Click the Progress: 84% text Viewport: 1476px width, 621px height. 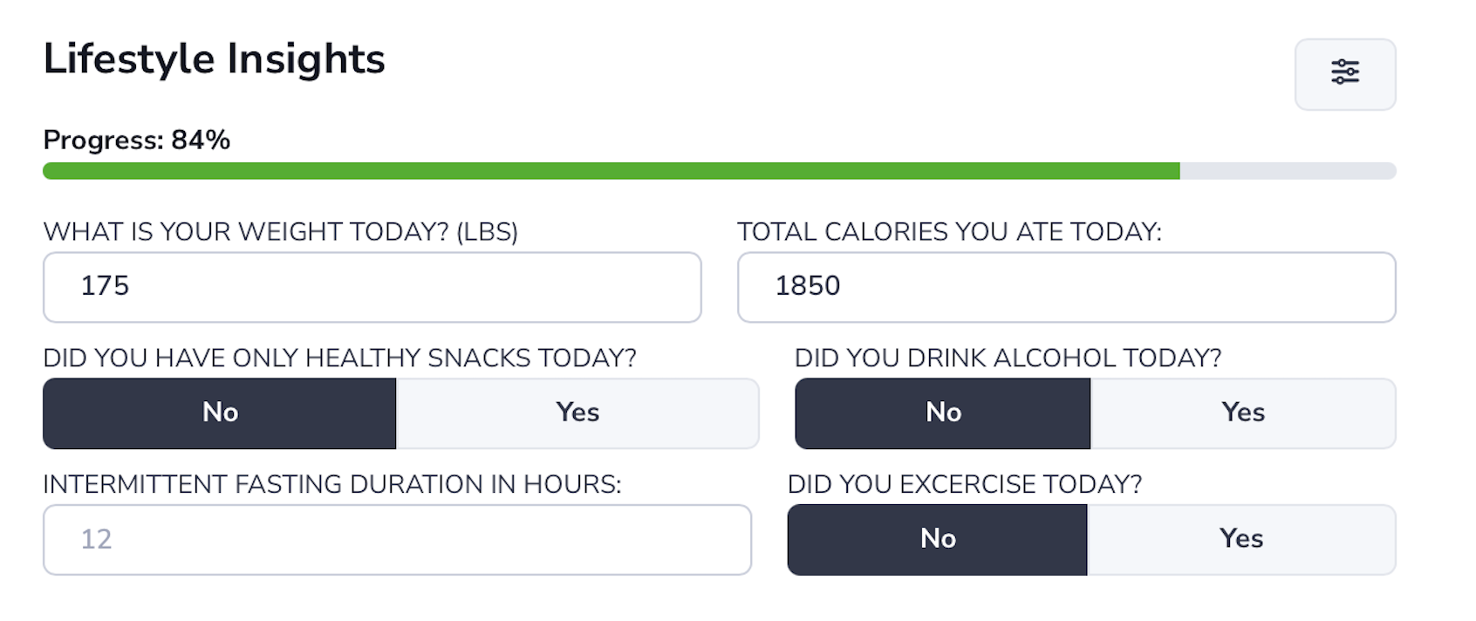(137, 140)
